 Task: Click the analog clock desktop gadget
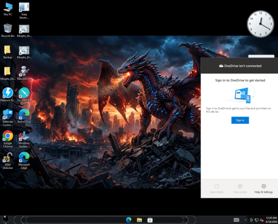pyautogui.click(x=260, y=24)
